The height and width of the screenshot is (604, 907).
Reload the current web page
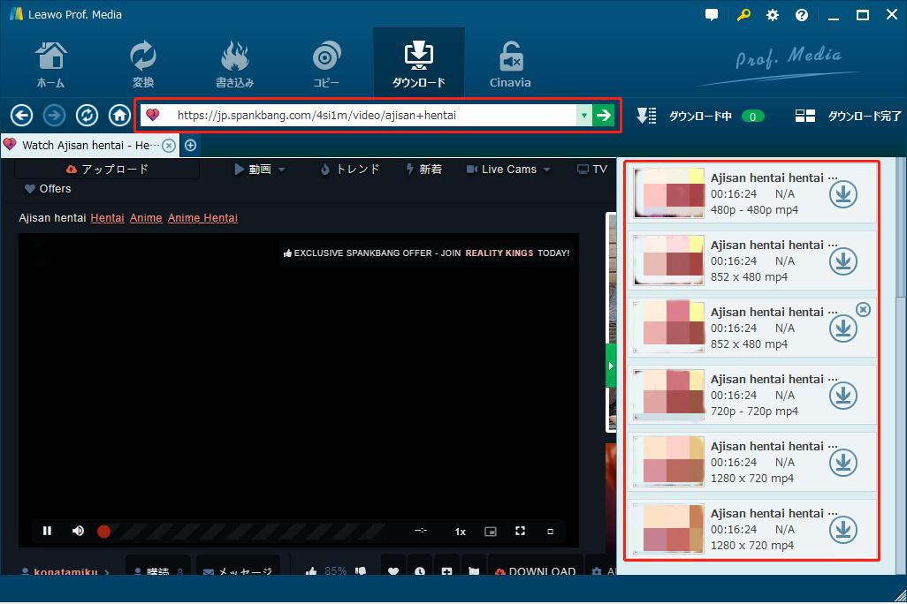click(x=87, y=116)
